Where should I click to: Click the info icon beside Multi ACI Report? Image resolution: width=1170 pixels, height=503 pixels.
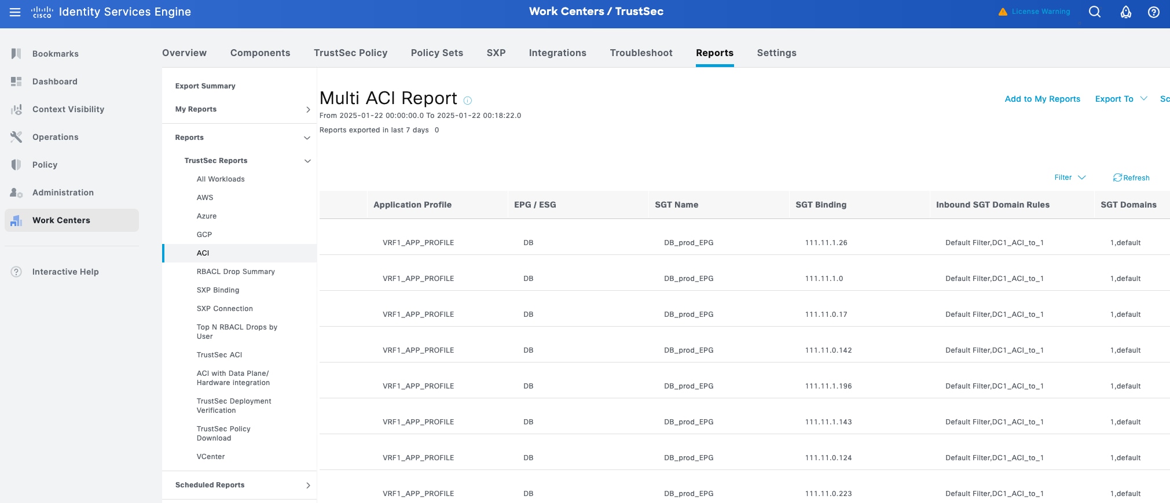tap(468, 101)
